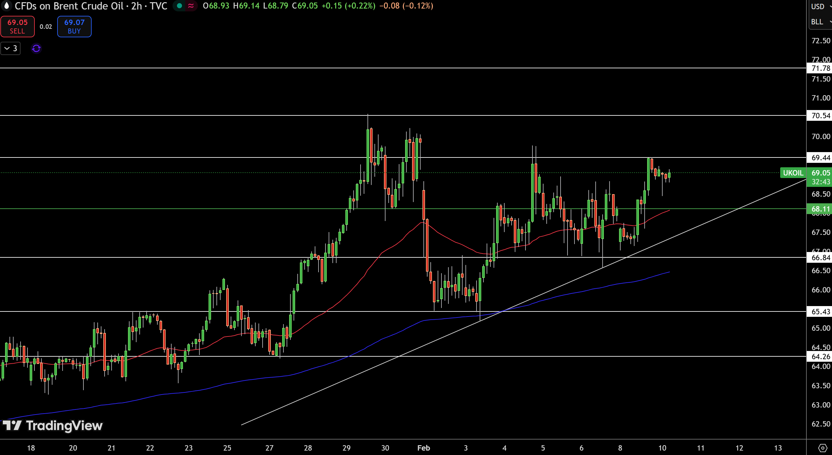Click the TradingView logo
This screenshot has width=832, height=455.
52,426
